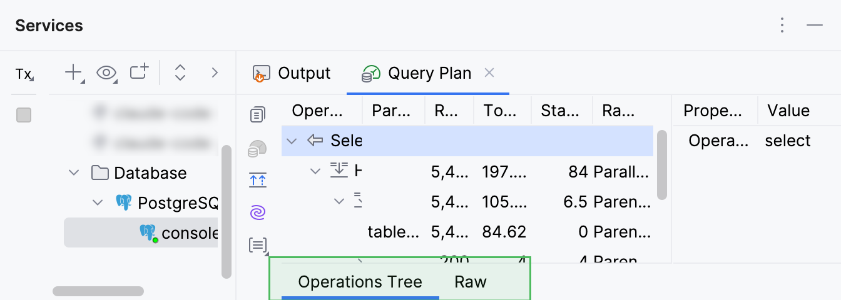Image resolution: width=841 pixels, height=300 pixels.
Task: Collapse the Database tree node
Action: click(x=74, y=172)
